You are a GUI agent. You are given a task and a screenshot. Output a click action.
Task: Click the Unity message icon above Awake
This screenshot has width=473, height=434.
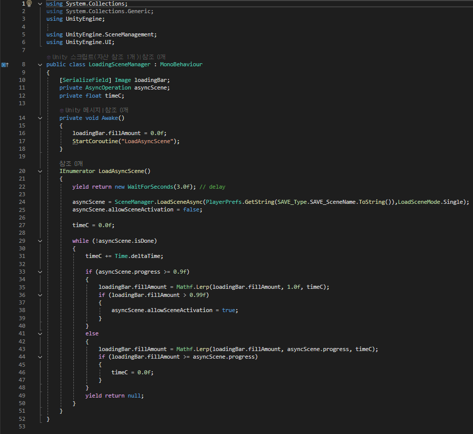62,110
